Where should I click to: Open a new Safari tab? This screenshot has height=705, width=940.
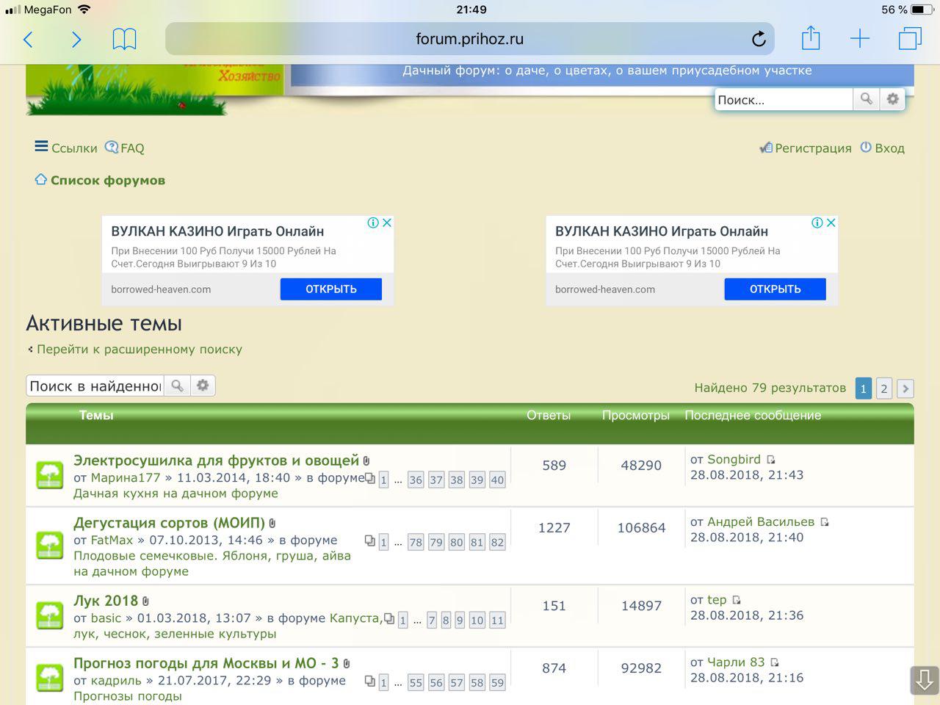click(859, 40)
